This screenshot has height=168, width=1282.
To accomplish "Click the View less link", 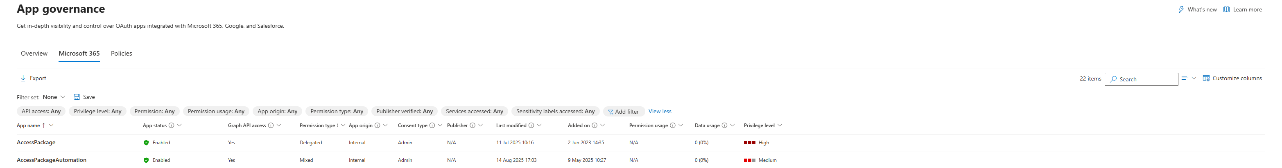I will pos(659,111).
